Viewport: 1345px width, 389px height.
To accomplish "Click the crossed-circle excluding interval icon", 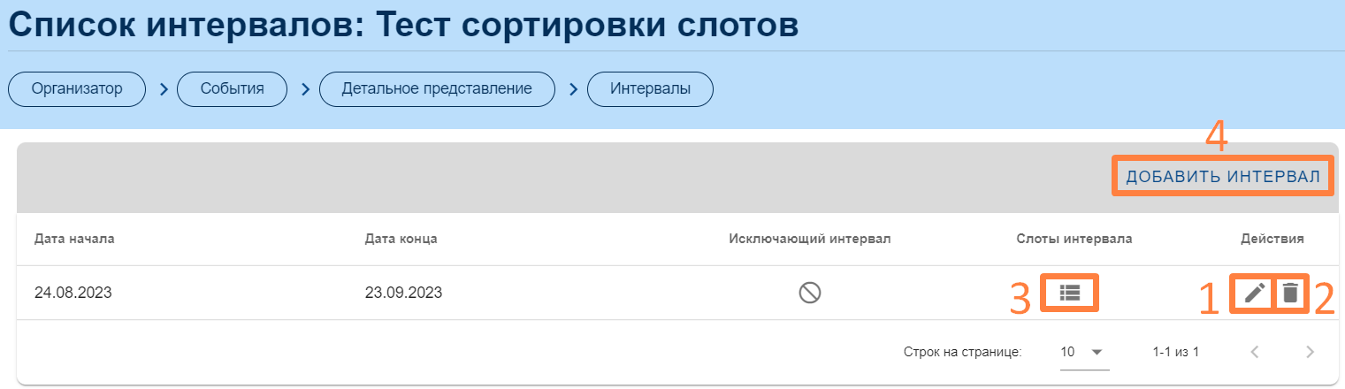I will [x=810, y=293].
